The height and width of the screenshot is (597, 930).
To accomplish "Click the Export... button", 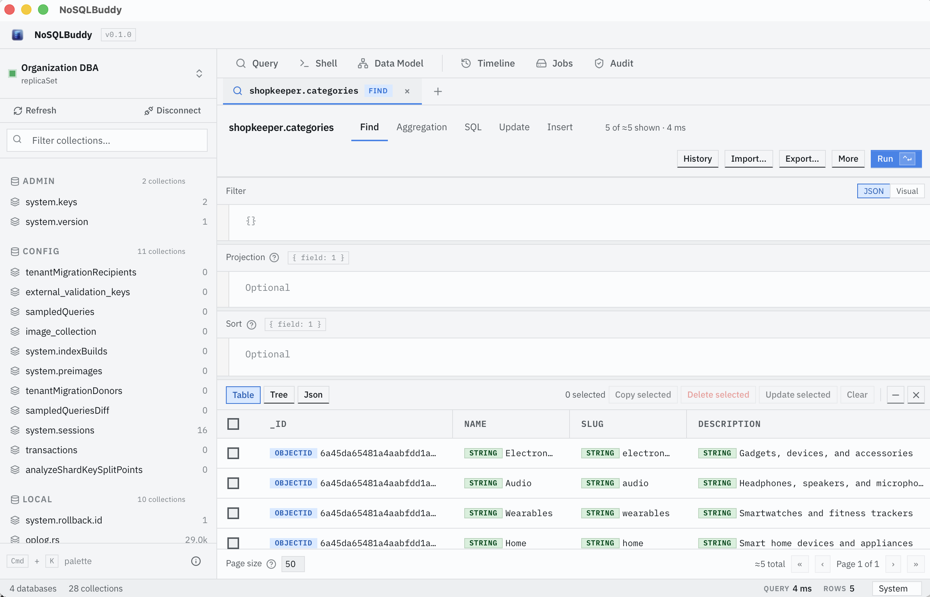I will tap(802, 158).
